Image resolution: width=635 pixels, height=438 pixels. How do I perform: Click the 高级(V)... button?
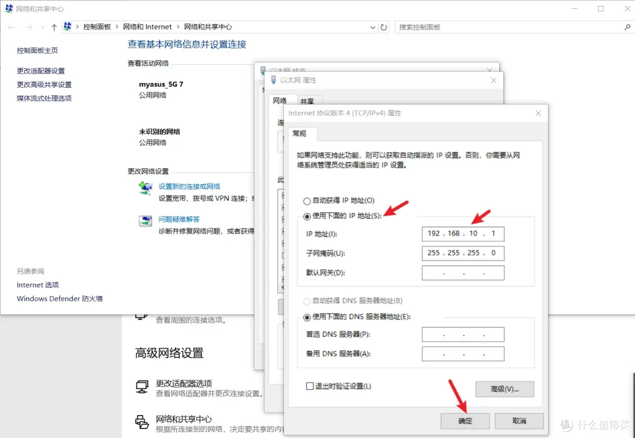click(x=504, y=389)
